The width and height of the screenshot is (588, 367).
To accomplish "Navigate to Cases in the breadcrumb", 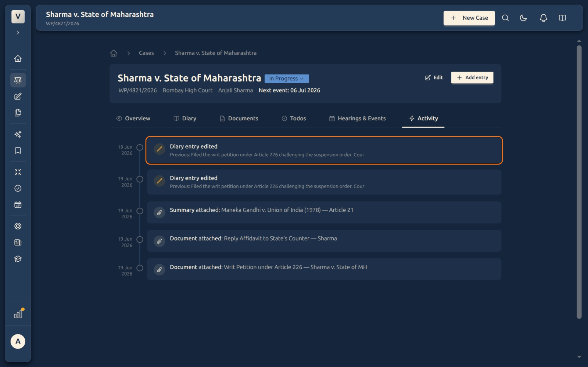I will coord(146,53).
